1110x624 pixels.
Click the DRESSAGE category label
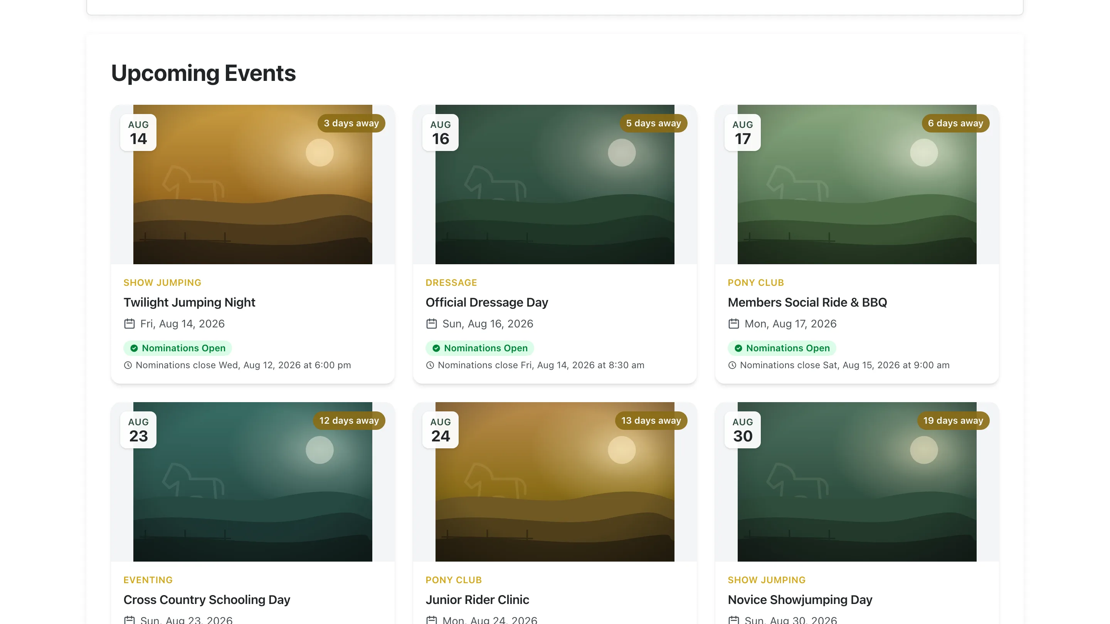[451, 282]
